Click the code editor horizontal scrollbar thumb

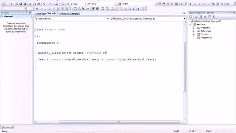click(119, 122)
